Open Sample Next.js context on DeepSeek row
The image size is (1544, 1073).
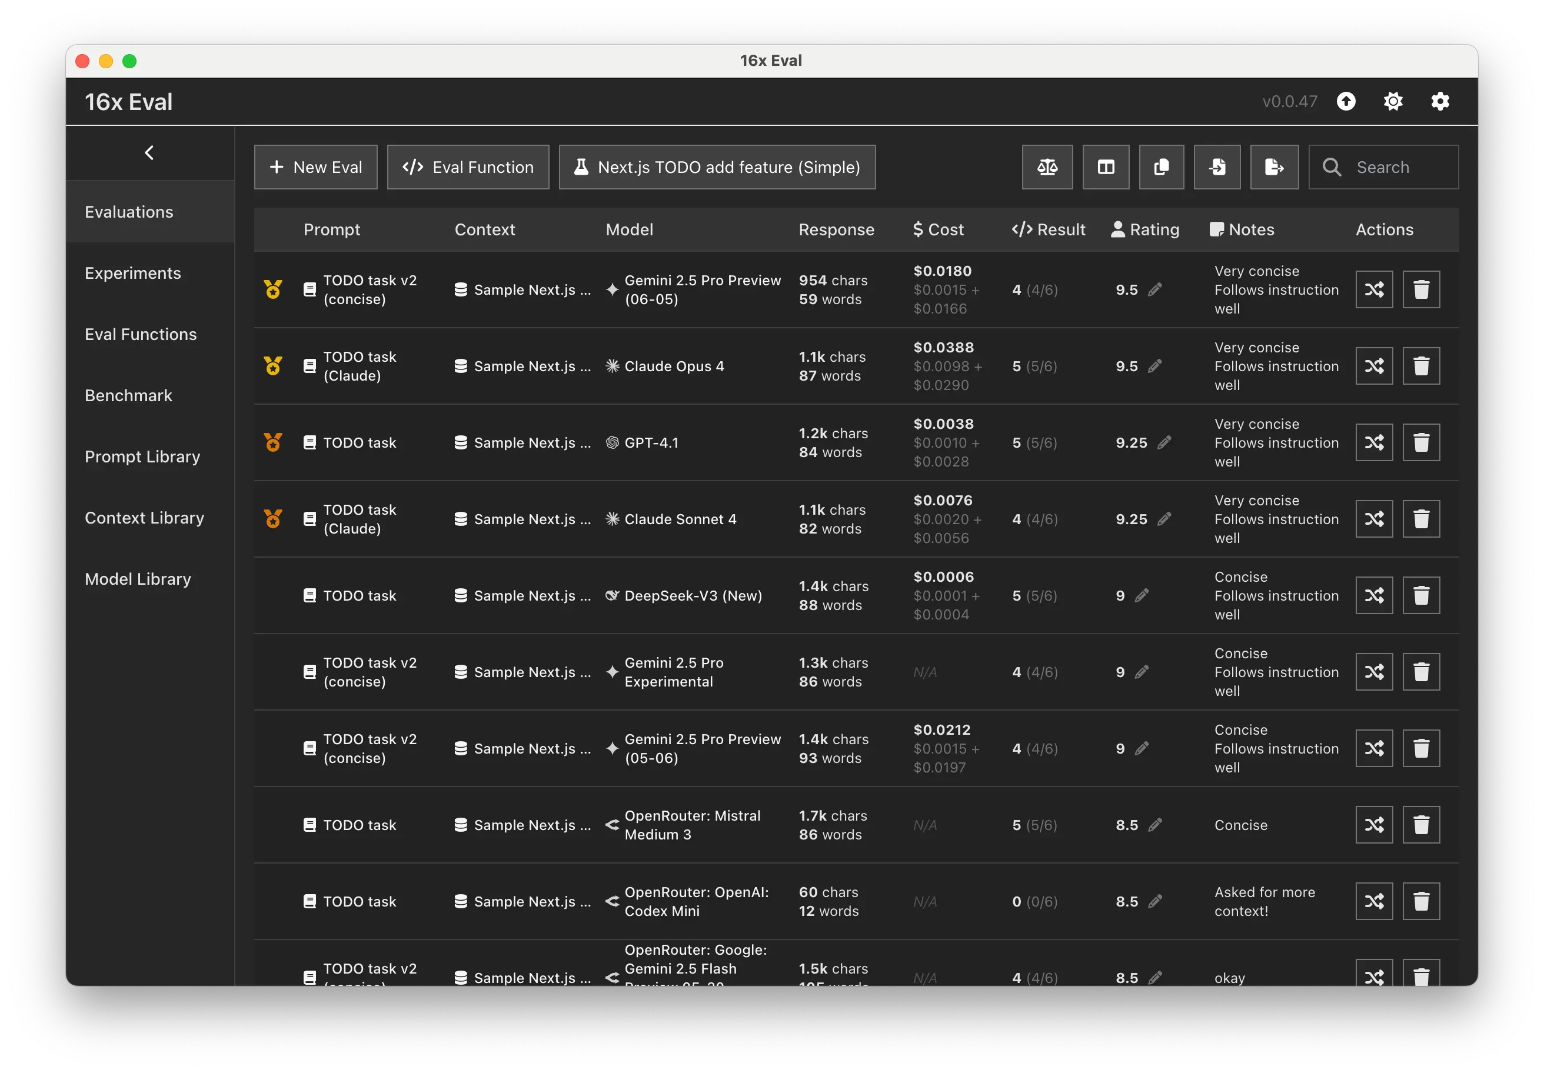pos(523,596)
